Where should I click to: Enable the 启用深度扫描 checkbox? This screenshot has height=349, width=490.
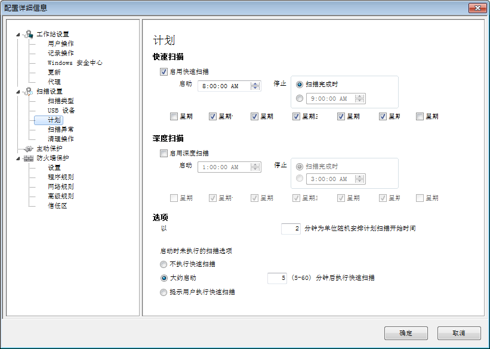[x=164, y=153]
